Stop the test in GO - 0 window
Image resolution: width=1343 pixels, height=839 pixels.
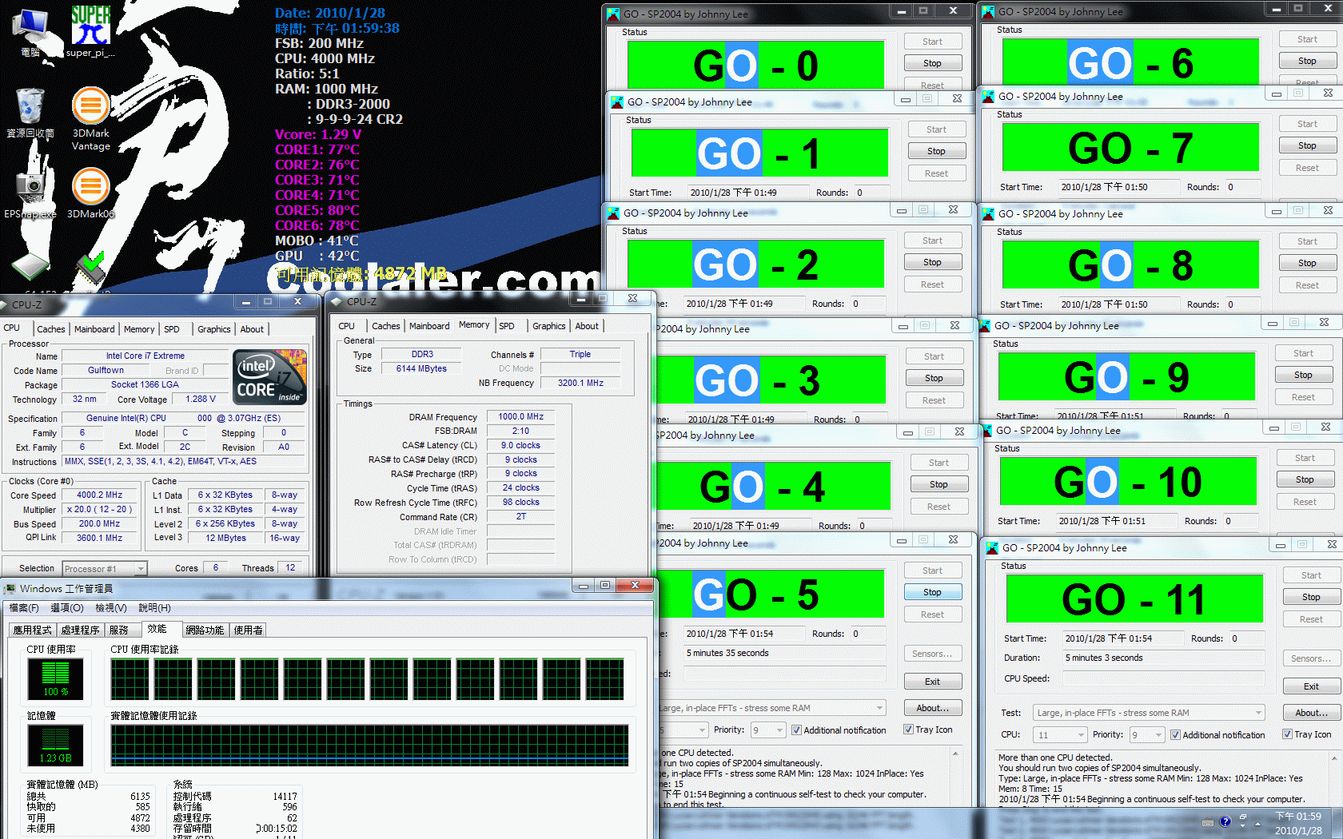pos(933,63)
